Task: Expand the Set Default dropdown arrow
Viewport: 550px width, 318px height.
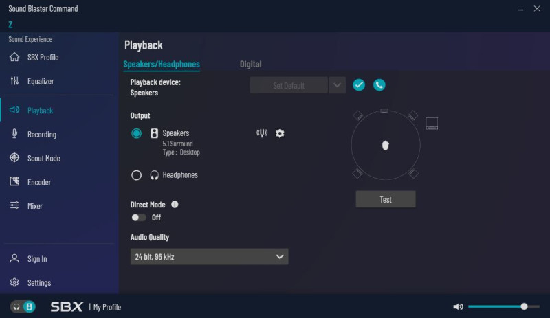Action: [x=337, y=86]
